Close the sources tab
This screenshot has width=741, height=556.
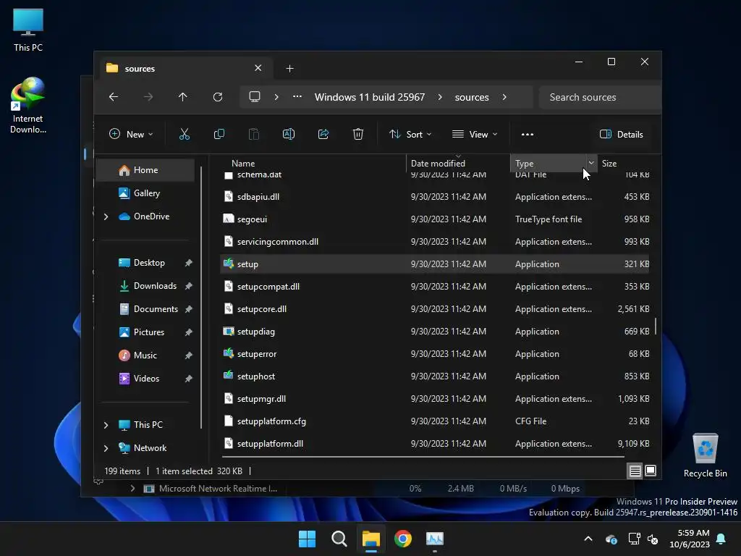tap(258, 68)
